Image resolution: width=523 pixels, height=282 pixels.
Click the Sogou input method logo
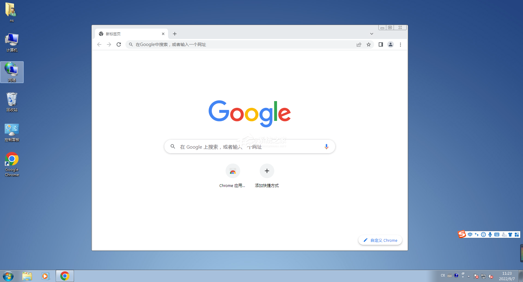[462, 234]
